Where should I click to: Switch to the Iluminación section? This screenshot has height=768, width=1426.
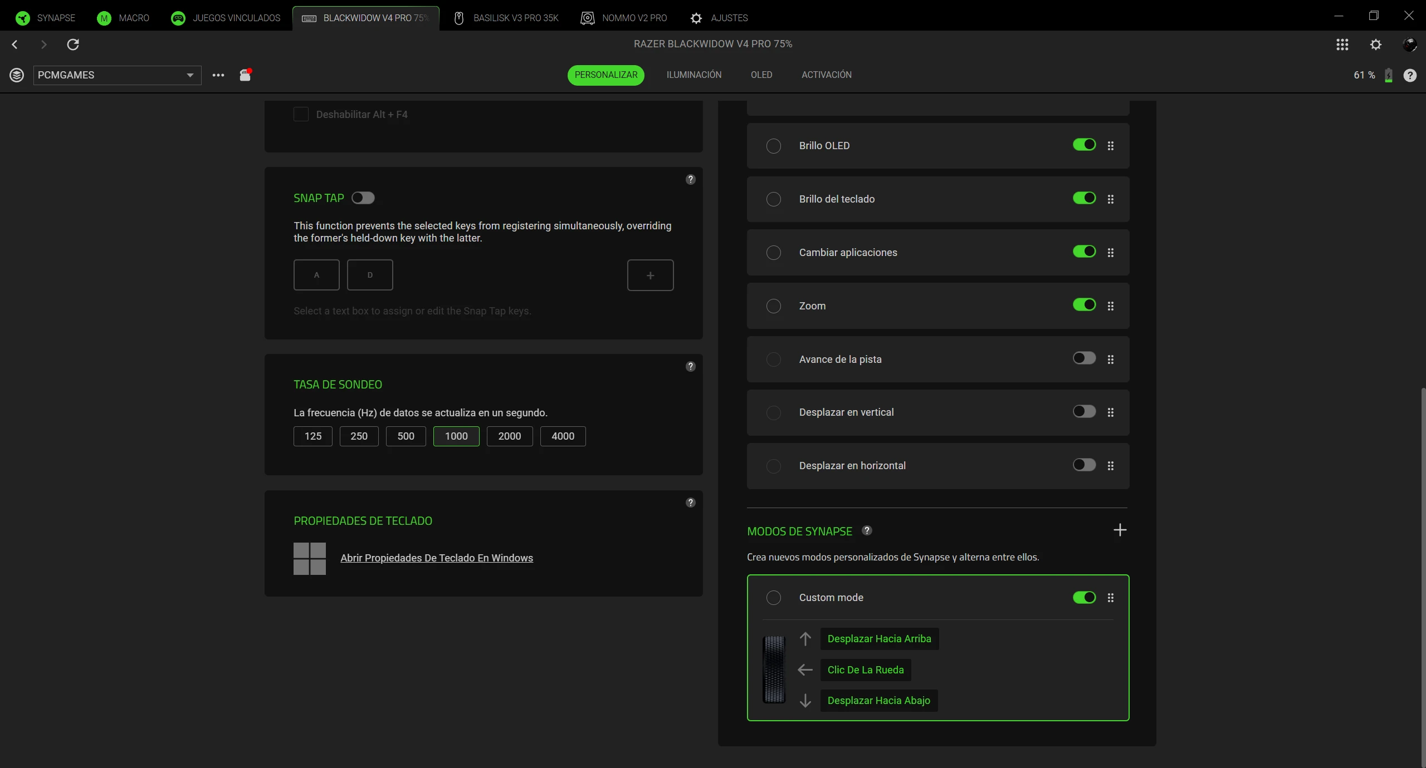(x=694, y=75)
